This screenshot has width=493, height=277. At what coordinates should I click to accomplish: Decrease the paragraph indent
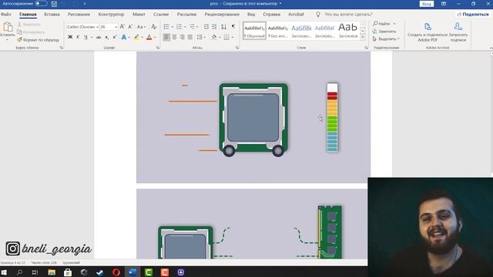(206, 27)
